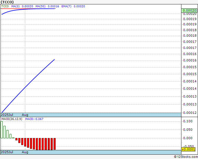Click the last red MACD histogram bar
The image size is (198, 159).
pos(54,144)
